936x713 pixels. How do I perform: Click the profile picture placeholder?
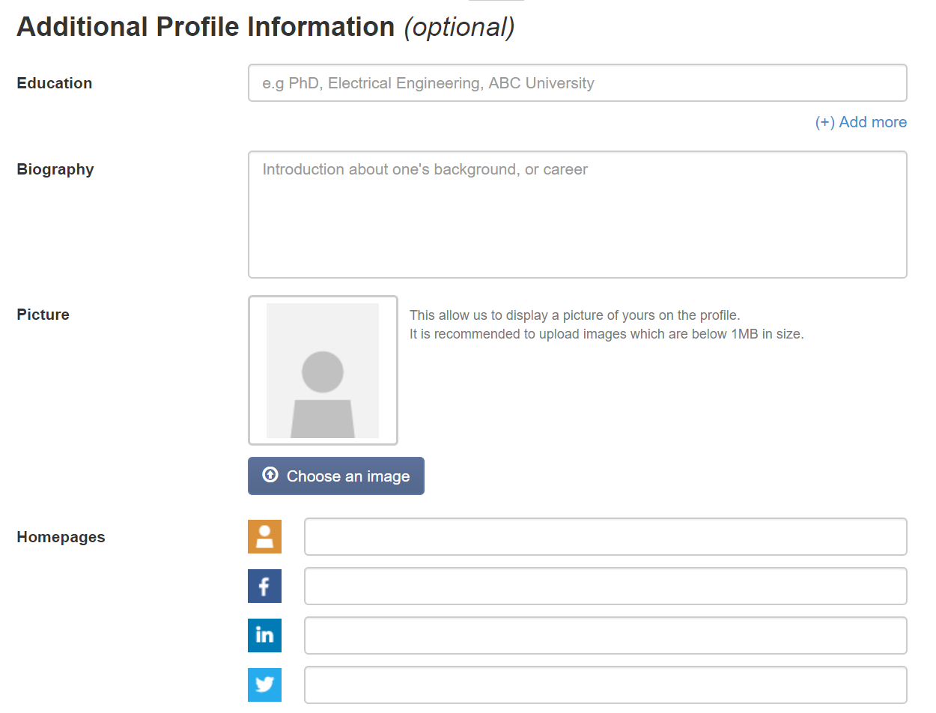point(323,370)
